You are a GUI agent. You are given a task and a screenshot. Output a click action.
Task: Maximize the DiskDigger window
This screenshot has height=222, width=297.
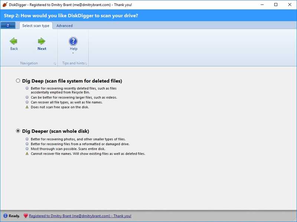pos(276,4)
